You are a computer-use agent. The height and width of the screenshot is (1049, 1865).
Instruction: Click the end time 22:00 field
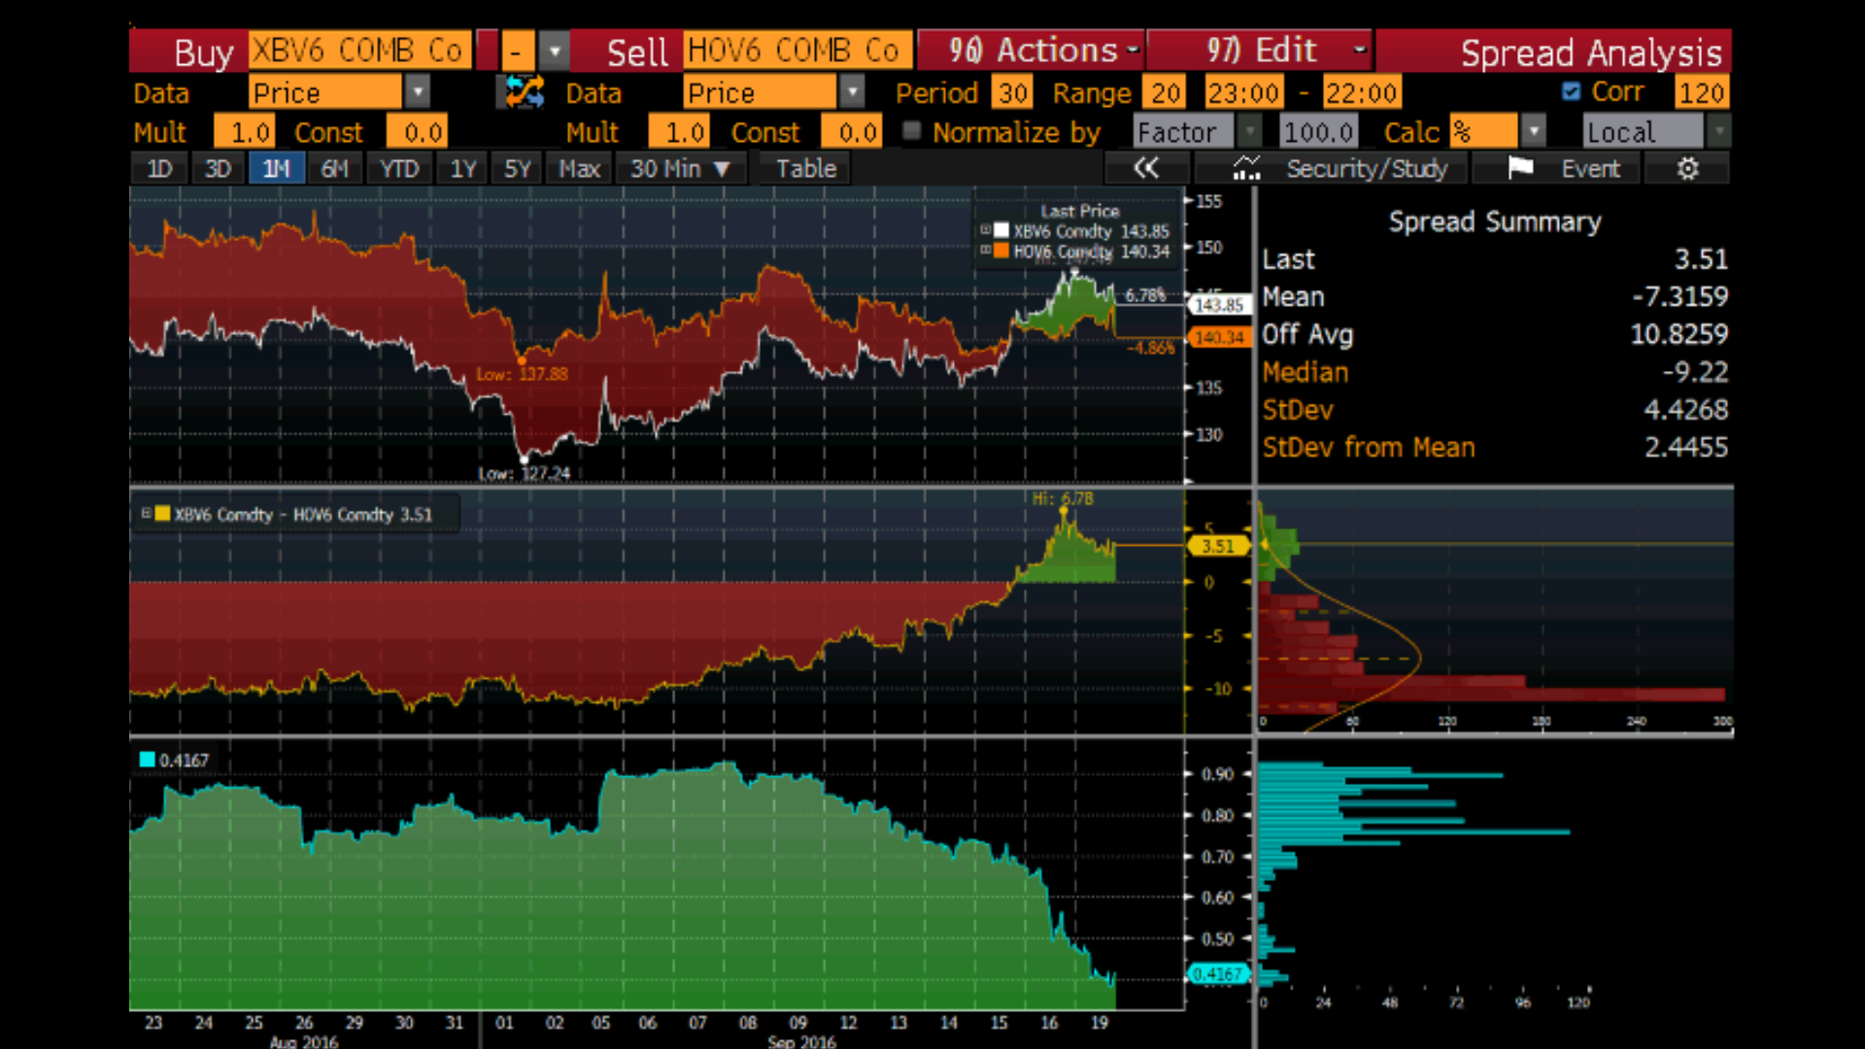1361,92
